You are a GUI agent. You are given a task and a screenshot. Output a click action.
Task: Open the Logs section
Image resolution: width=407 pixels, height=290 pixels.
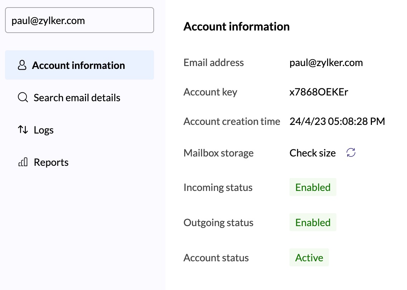click(43, 130)
